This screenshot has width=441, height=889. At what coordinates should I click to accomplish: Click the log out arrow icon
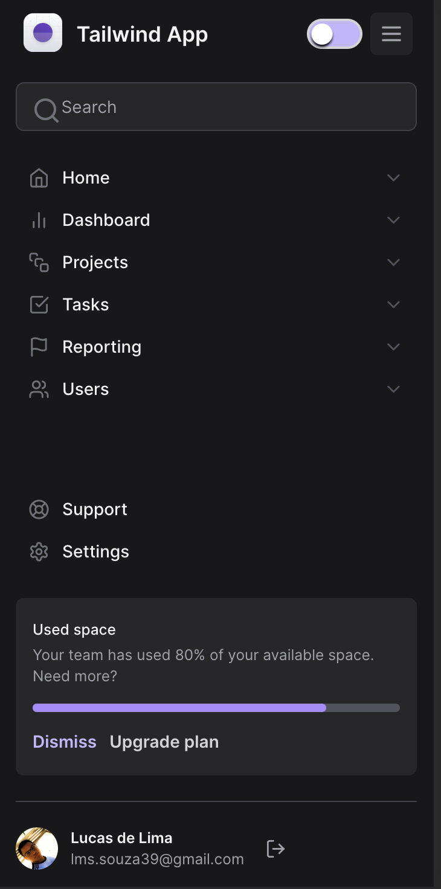coord(275,849)
